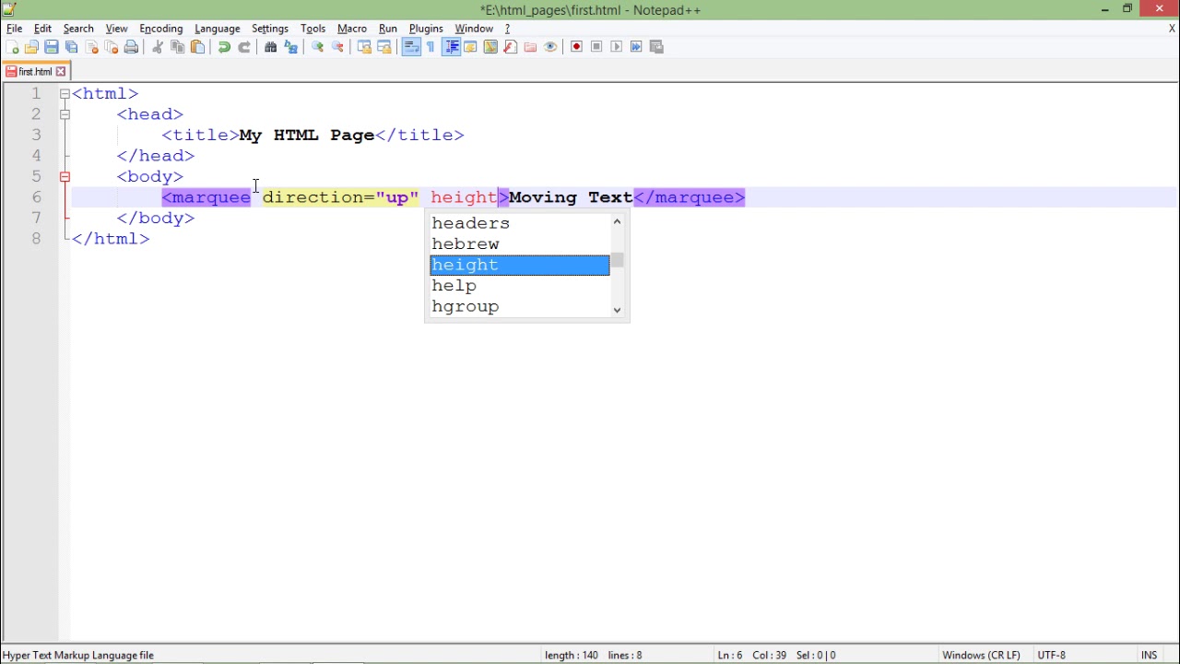Save the file with the floppy icon
Screen dimensions: 1180x664
(52, 47)
